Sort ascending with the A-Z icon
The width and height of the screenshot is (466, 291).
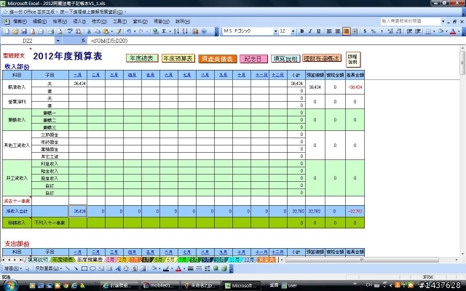coord(176,31)
